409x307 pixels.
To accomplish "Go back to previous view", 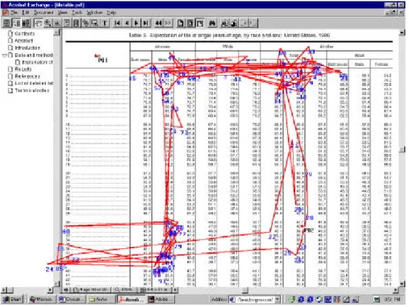I will click(x=158, y=23).
